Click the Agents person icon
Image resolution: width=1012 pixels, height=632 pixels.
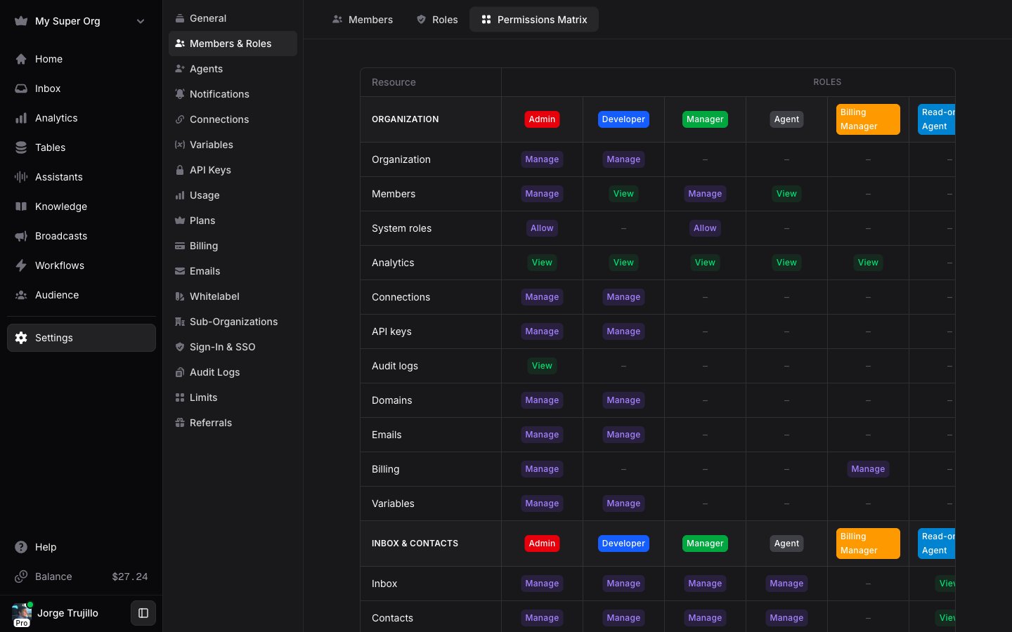180,69
